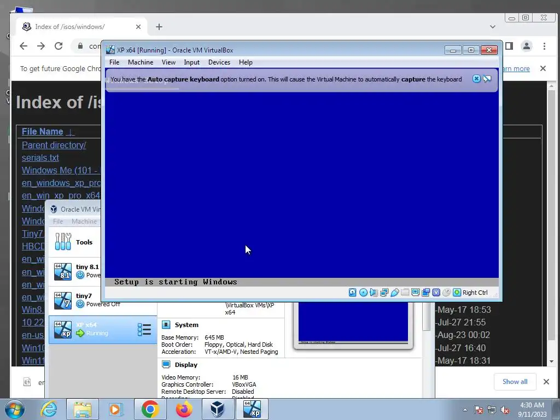Close the Chrome downloads bar
This screenshot has height=420, width=560.
pos(546,381)
